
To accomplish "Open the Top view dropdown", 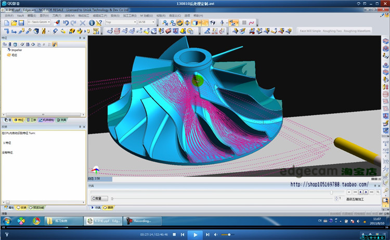I will pyautogui.click(x=121, y=22).
